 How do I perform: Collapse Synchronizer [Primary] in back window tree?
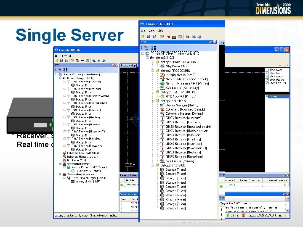(x=61, y=164)
